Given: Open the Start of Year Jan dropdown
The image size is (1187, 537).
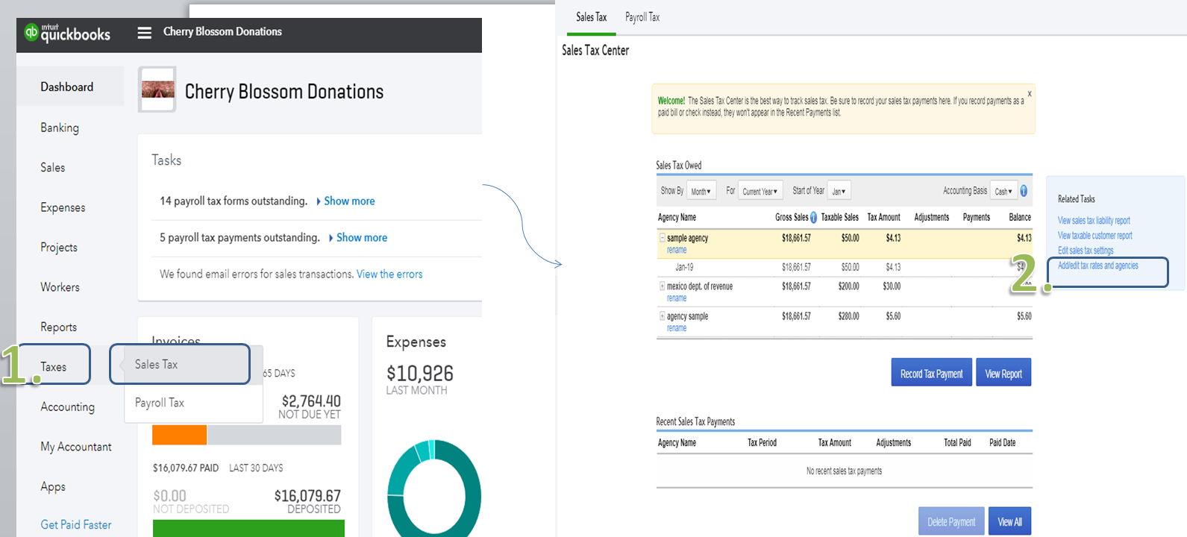Looking at the screenshot, I should click(x=839, y=191).
